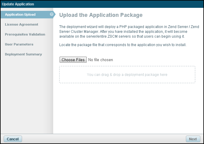The height and width of the screenshot is (144, 204).
Task: Click the help question mark icon
Action: [x=52, y=14]
